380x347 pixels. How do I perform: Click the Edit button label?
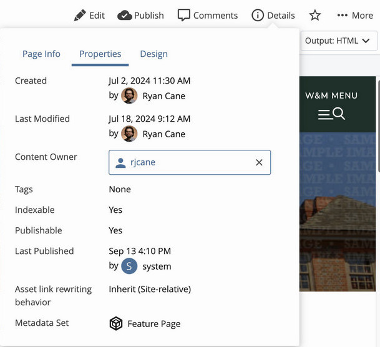(x=97, y=16)
